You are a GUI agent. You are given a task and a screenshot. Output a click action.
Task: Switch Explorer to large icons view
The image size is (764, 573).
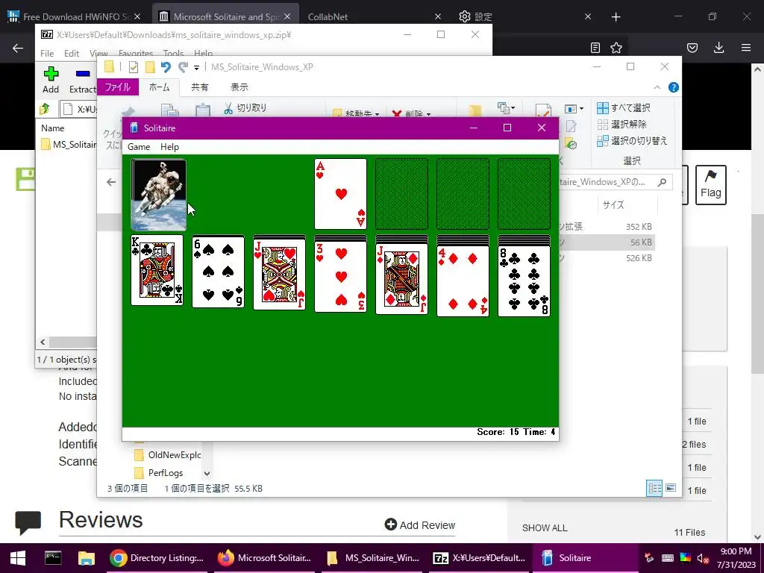(671, 488)
